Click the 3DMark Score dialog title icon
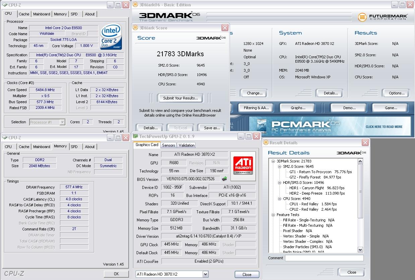415x280 pixels. [136, 28]
